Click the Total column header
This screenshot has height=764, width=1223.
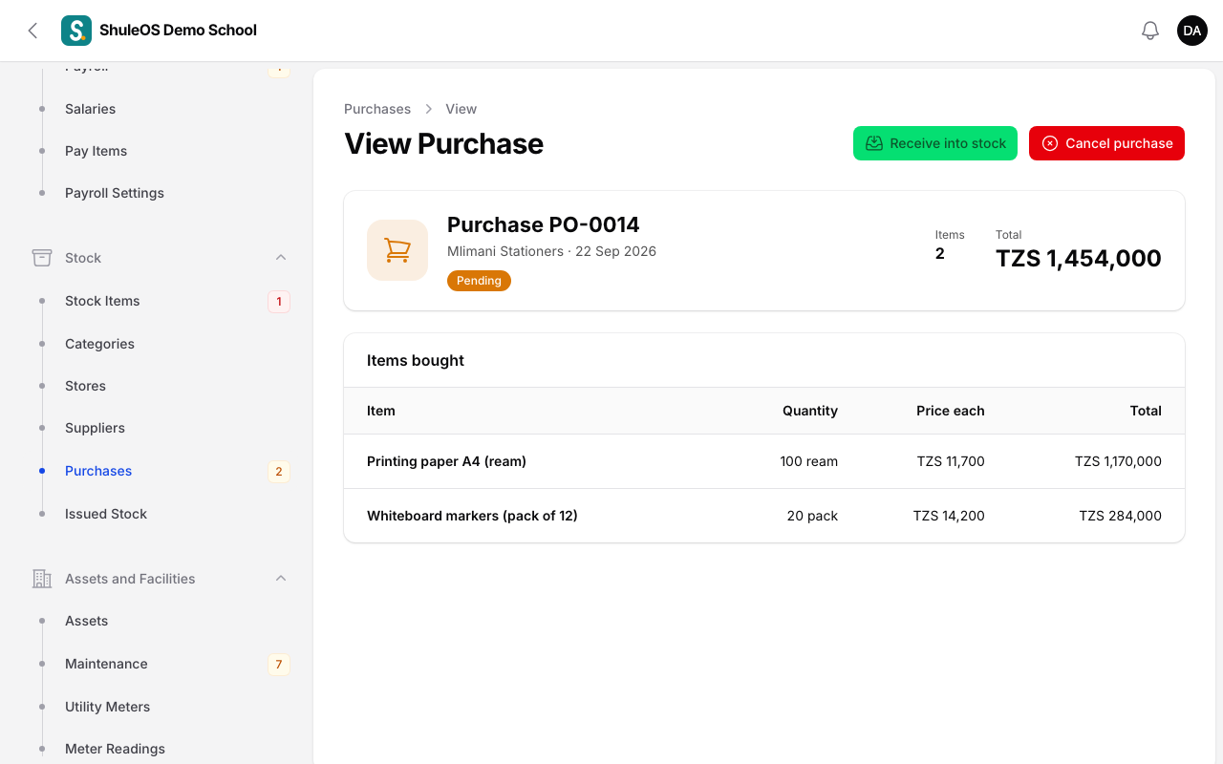[1146, 411]
